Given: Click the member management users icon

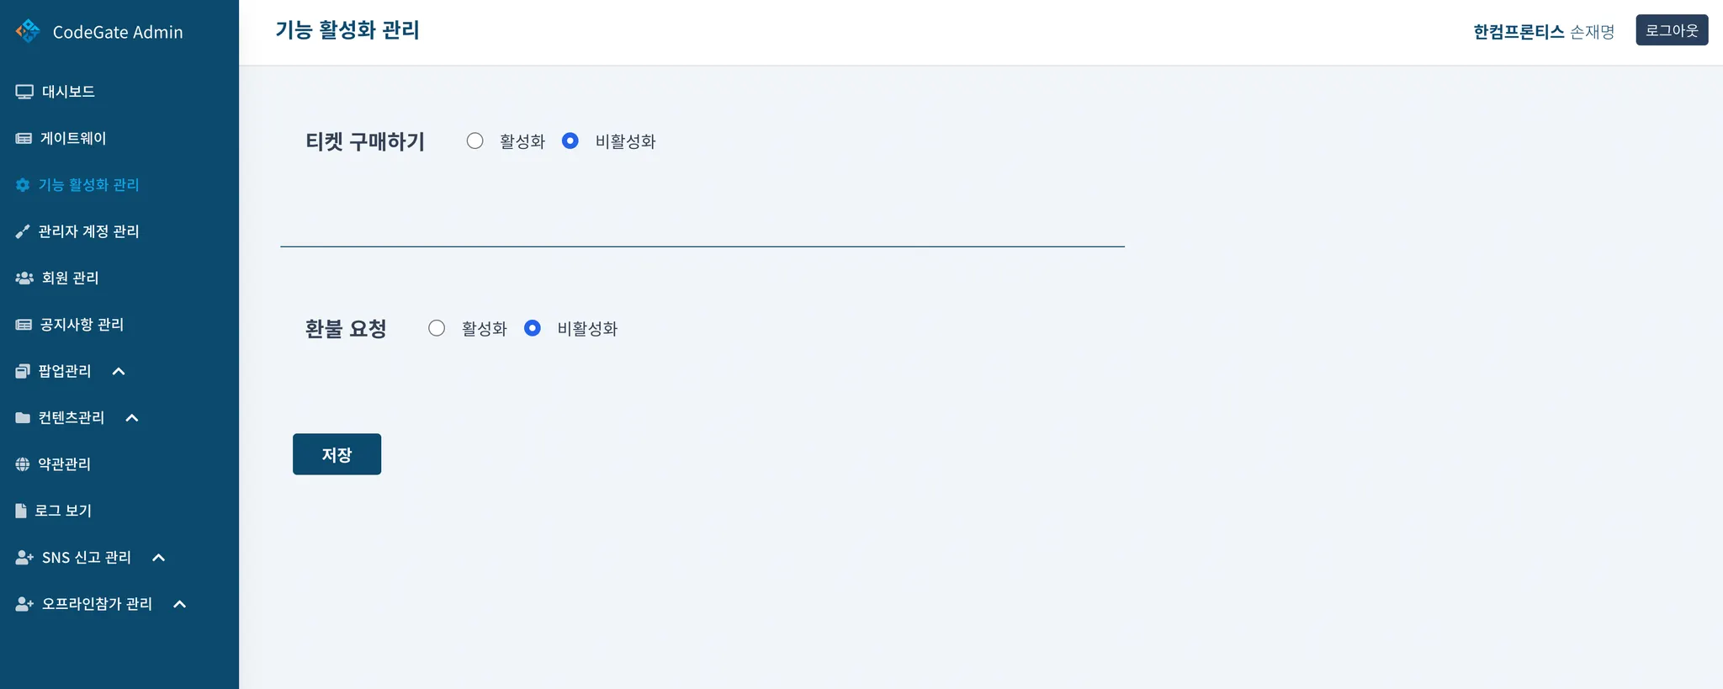Looking at the screenshot, I should [x=24, y=278].
